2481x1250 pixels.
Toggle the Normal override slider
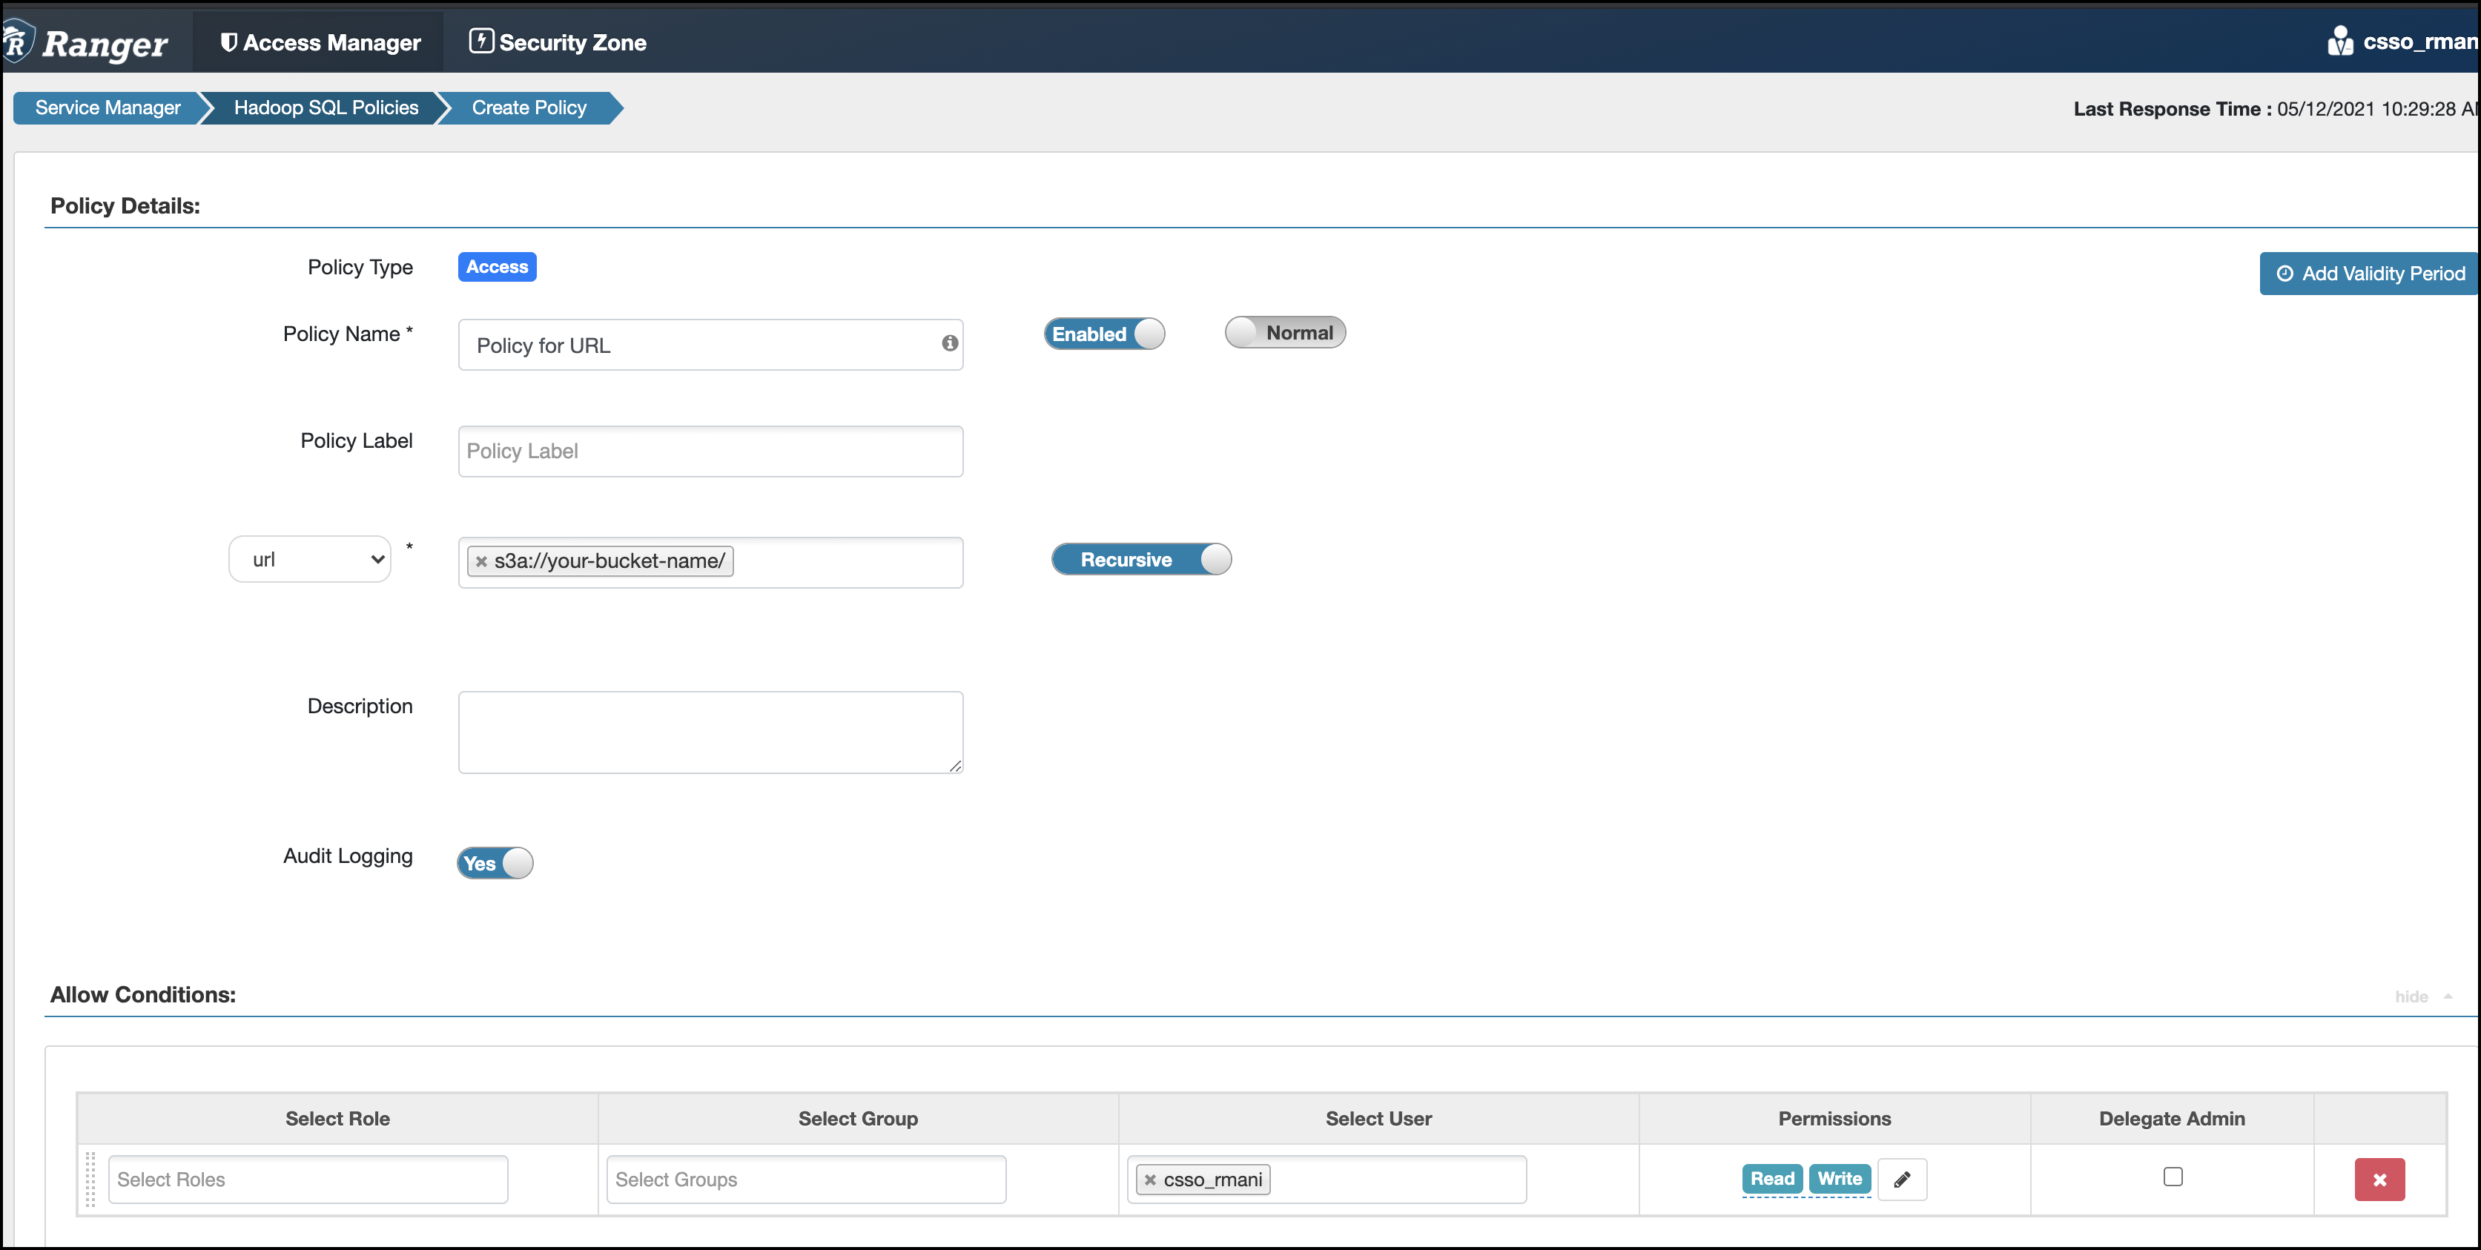tap(1285, 332)
